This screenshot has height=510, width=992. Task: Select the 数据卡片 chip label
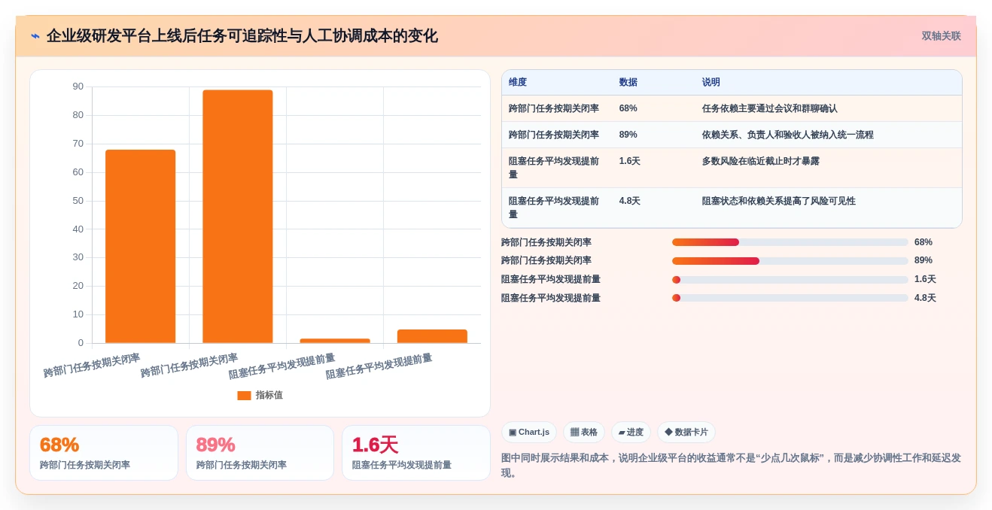point(691,433)
